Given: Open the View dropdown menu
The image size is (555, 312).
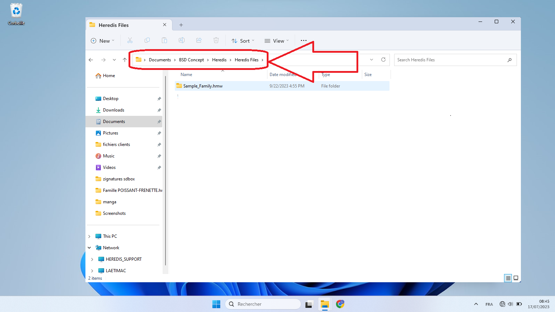Looking at the screenshot, I should 276,41.
